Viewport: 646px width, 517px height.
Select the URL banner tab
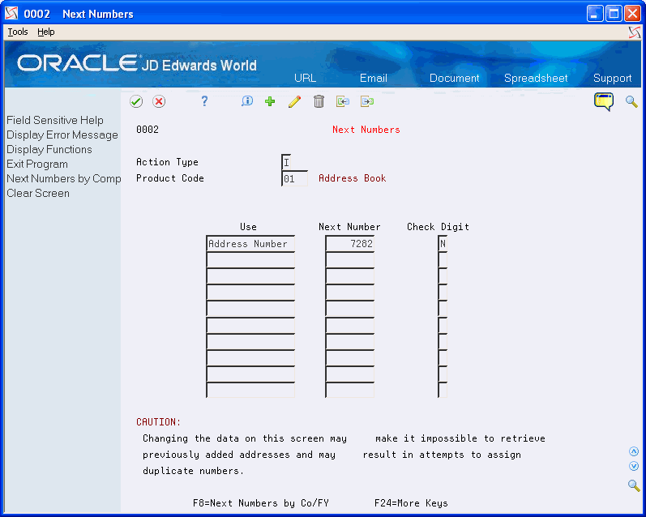pyautogui.click(x=305, y=78)
